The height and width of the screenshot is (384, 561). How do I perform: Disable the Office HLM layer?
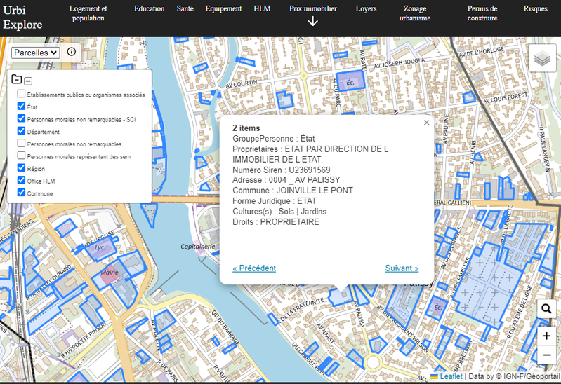22,180
